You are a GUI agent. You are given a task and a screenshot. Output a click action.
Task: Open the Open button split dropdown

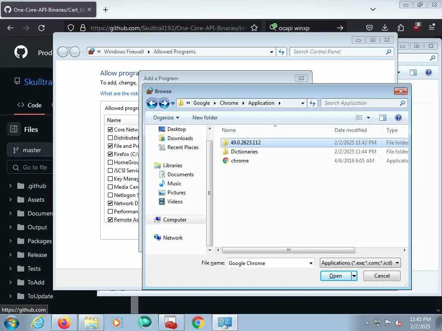(354, 276)
